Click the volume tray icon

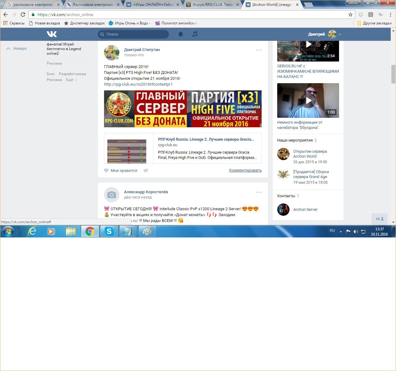[356, 232]
